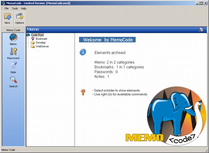Minimize the MemoCode window
This screenshot has width=209, height=153.
pos(198,3)
